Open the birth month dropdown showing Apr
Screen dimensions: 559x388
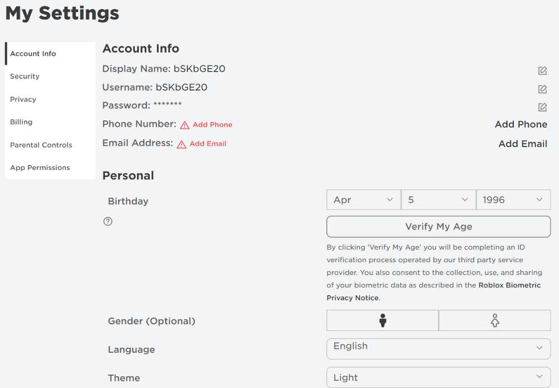click(x=364, y=200)
